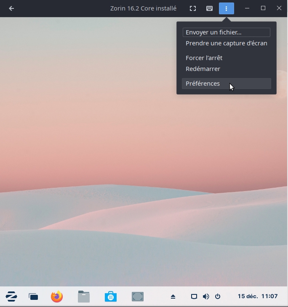
Task: Open the Zorin start menu
Action: click(11, 297)
